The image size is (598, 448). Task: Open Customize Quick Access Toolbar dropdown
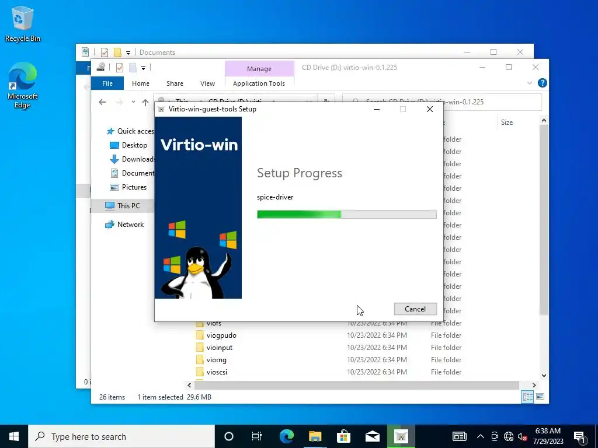144,68
